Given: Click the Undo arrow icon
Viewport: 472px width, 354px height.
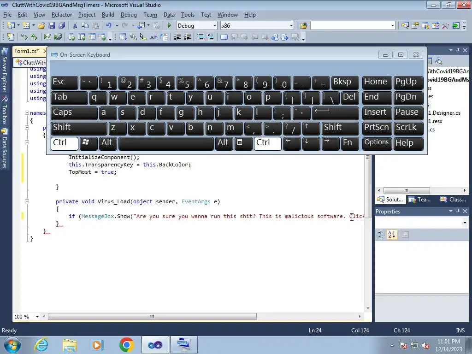Looking at the screenshot, I should click(x=109, y=26).
